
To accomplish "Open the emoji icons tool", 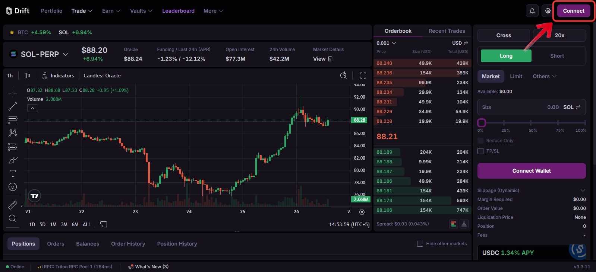I will tap(13, 187).
